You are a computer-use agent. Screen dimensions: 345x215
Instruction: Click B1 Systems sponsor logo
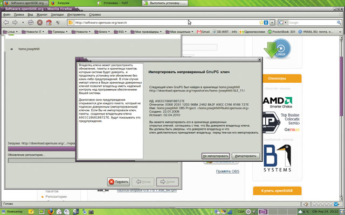[277, 158]
